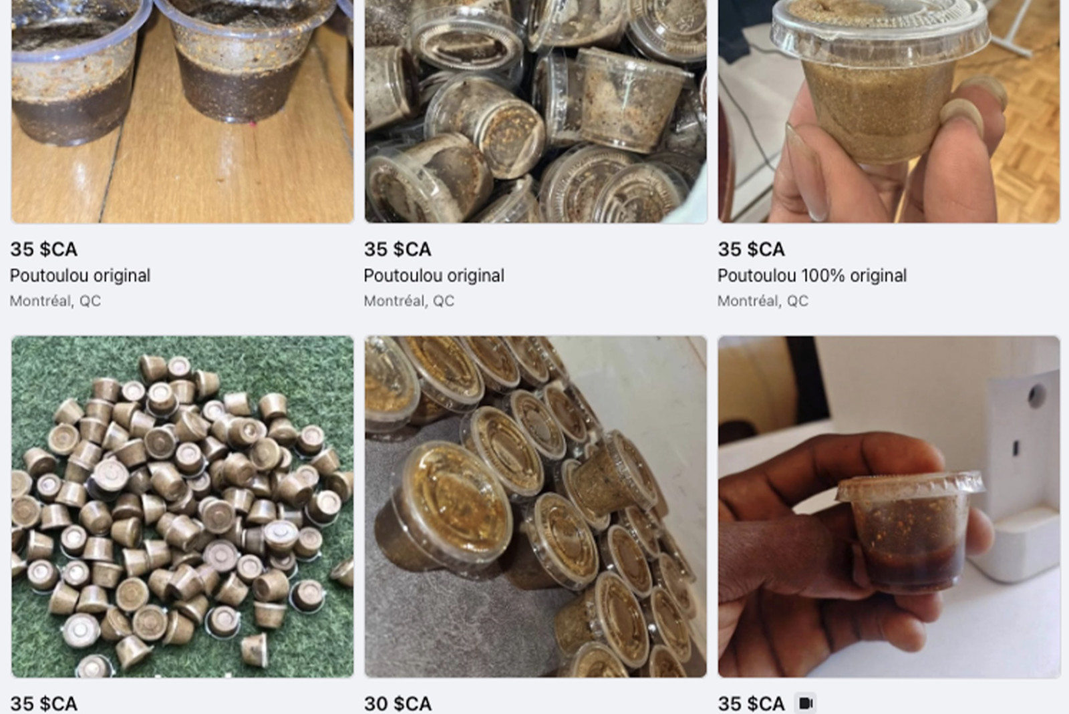Click 'Montréal, QC' under second Poutoulou original
1069x714 pixels.
pos(409,301)
